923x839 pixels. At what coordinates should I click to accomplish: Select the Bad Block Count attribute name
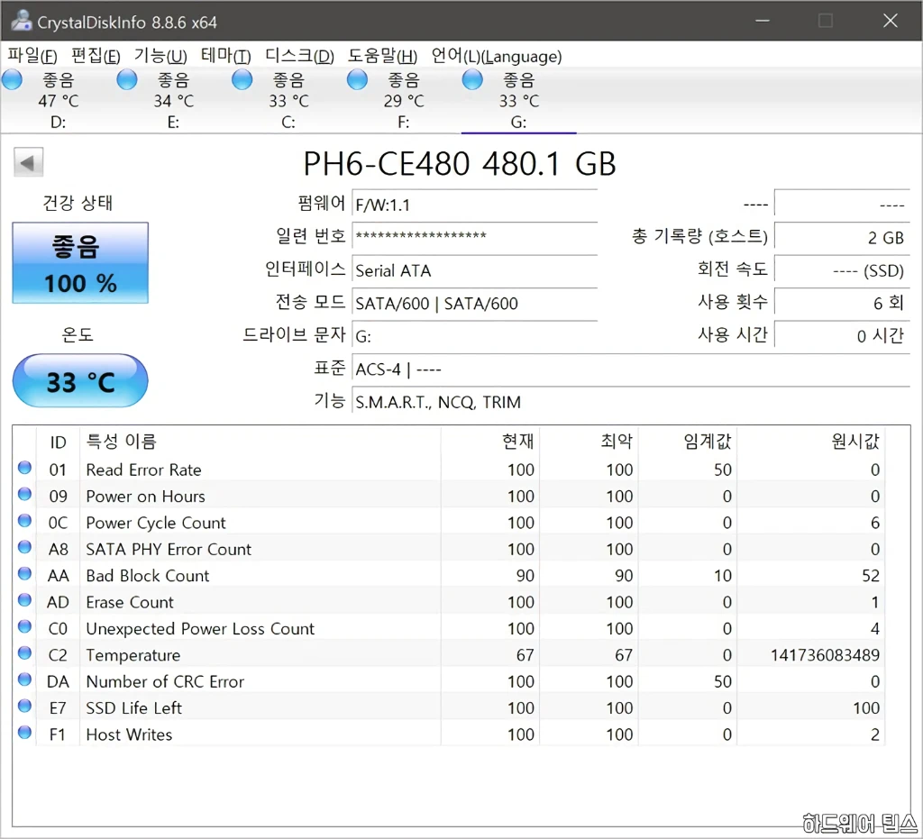[147, 576]
